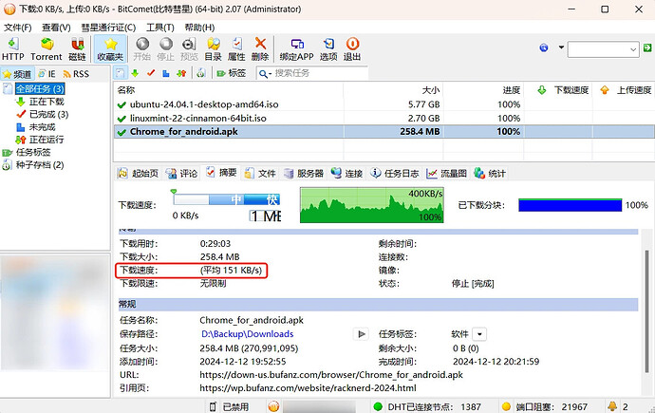Select 未完成 in sidebar tree
This screenshot has width=655, height=413.
pos(42,127)
